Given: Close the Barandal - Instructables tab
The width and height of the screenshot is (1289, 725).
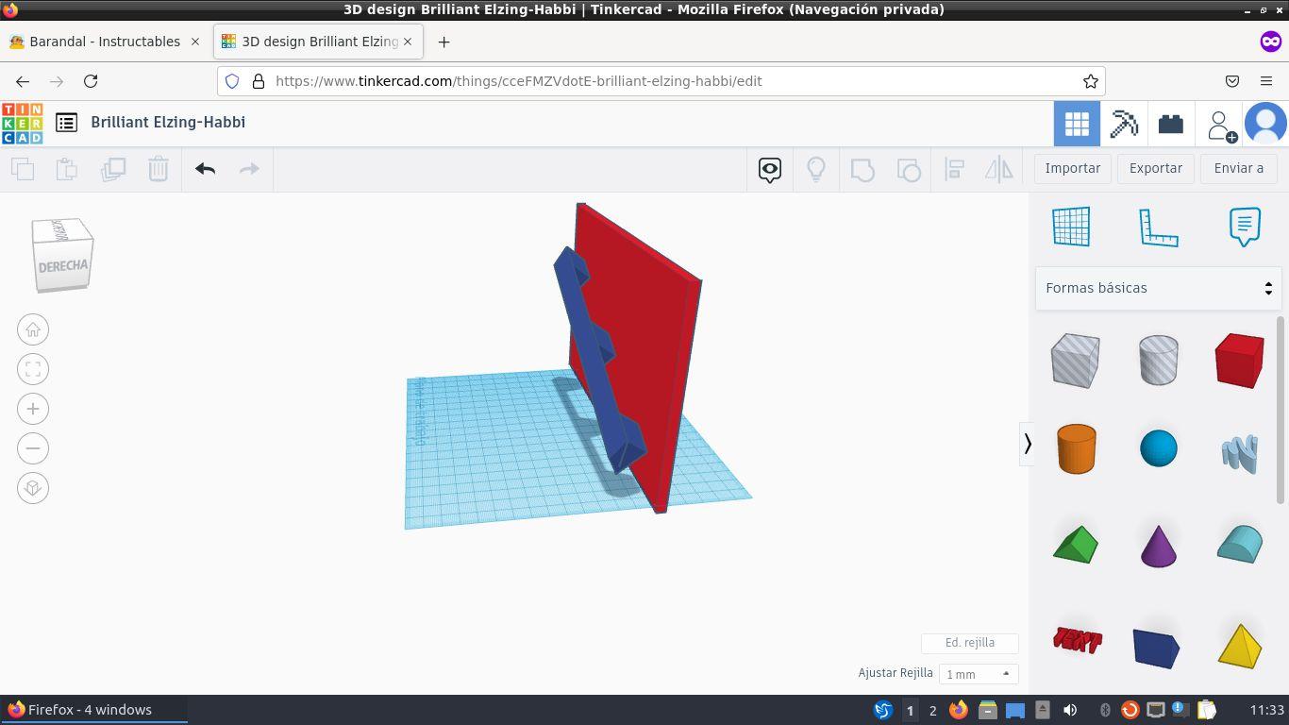Looking at the screenshot, I should (195, 42).
